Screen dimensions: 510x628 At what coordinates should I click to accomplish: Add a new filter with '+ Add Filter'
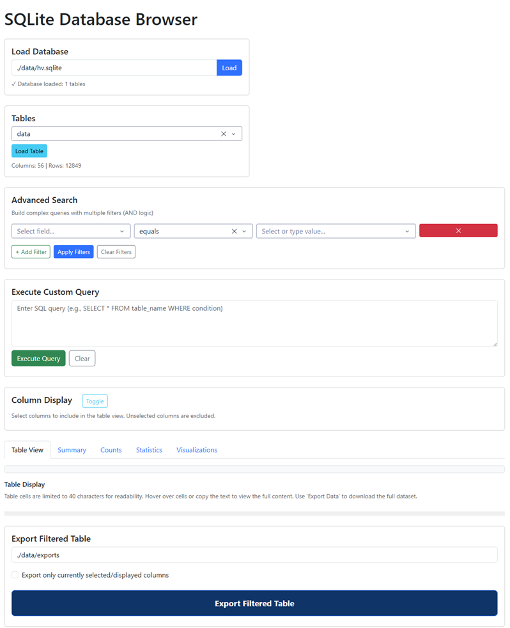[x=31, y=252]
